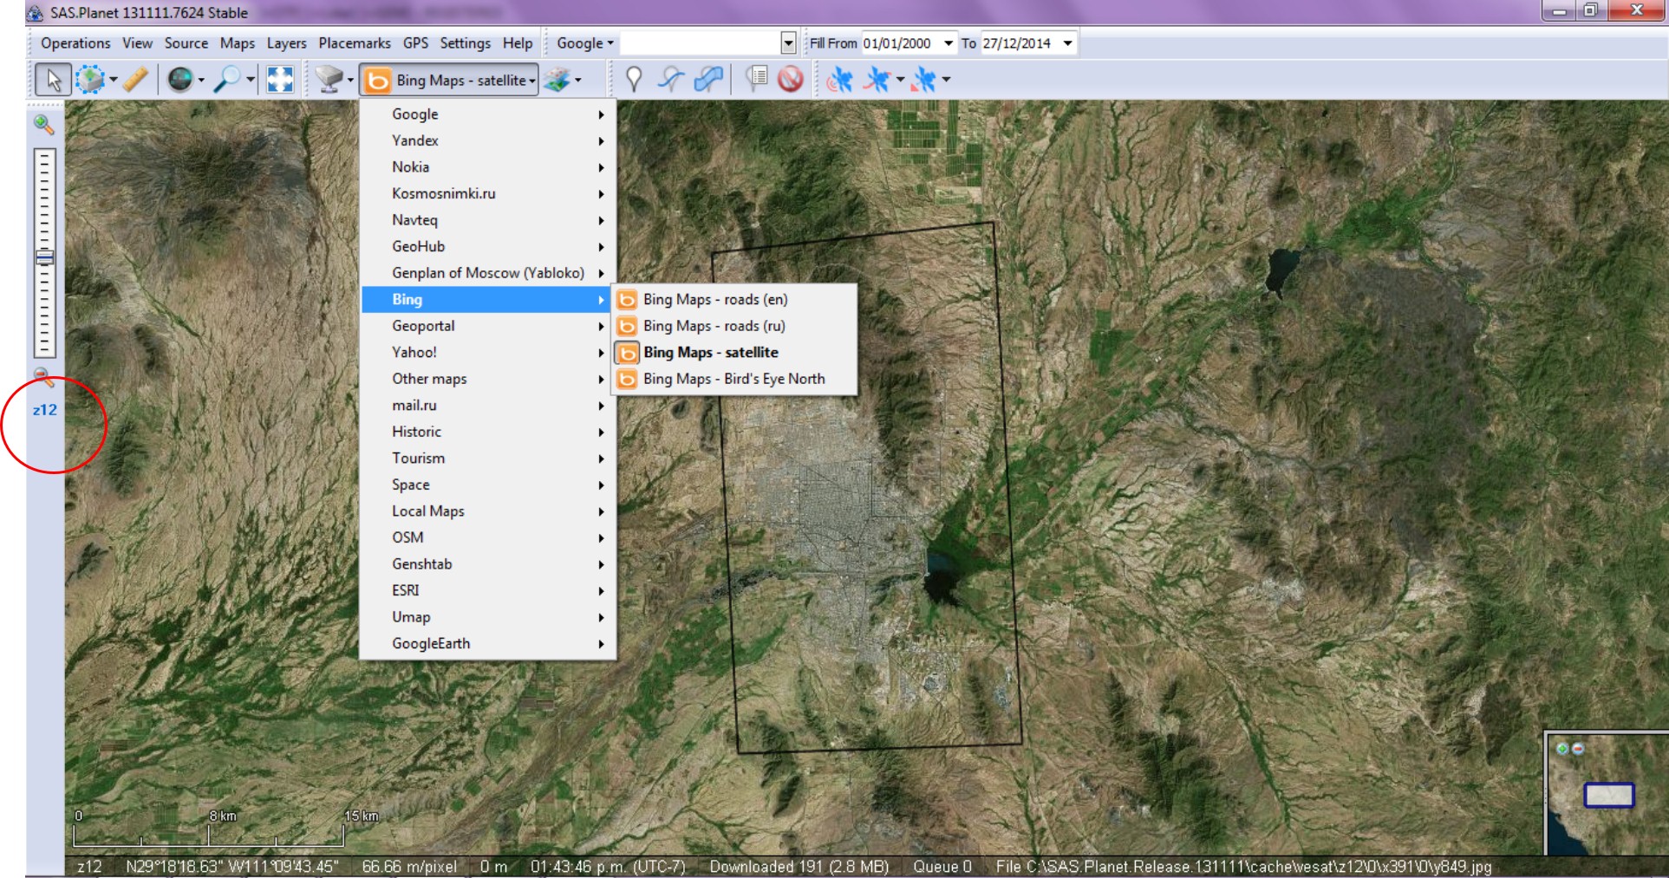Open the Settings menu
1669x878 pixels.
pyautogui.click(x=466, y=43)
